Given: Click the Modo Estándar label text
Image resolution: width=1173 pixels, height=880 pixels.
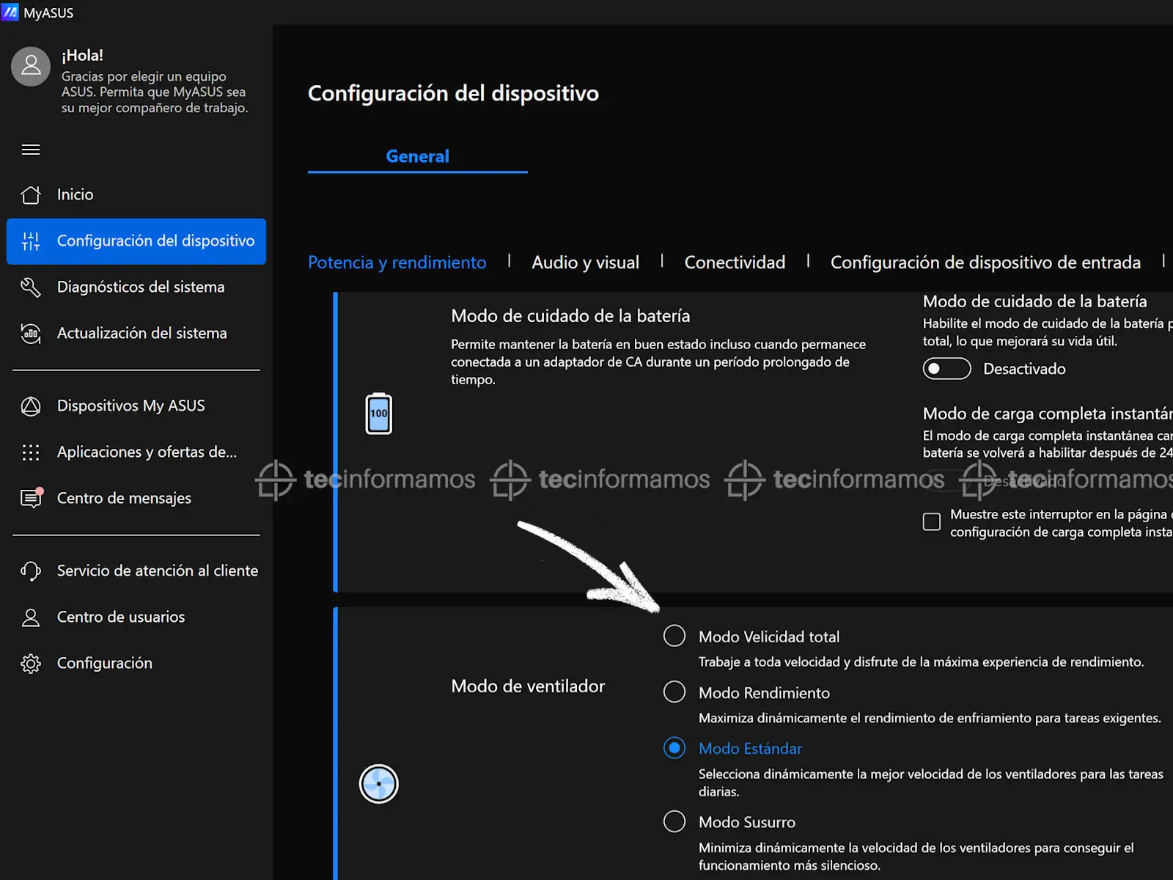Looking at the screenshot, I should [x=750, y=749].
